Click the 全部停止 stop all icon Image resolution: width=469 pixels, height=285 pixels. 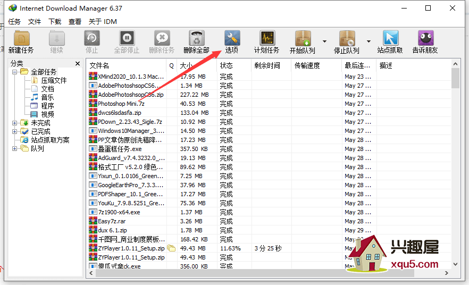pyautogui.click(x=127, y=38)
